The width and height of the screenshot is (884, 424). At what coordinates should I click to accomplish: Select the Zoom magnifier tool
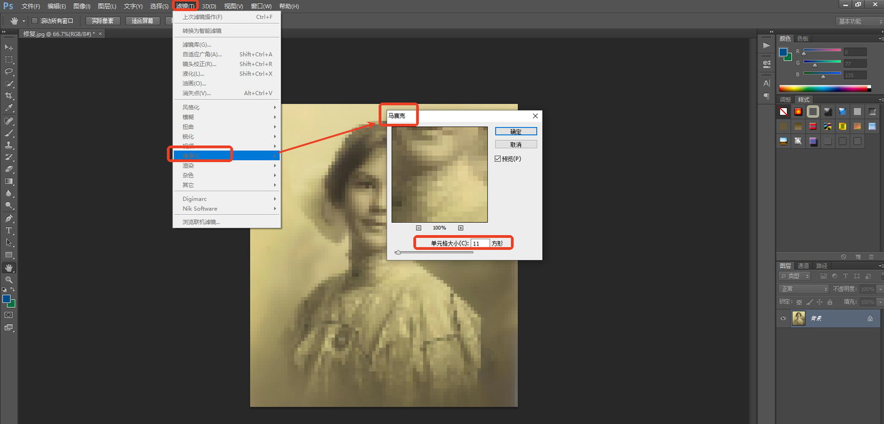tap(9, 280)
